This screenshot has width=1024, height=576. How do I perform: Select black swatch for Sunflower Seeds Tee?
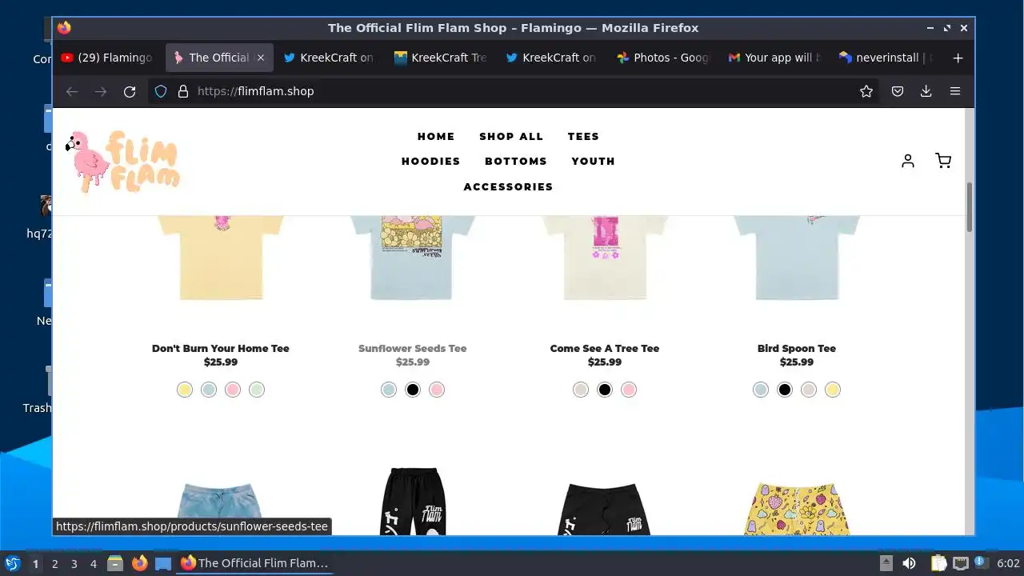point(413,390)
